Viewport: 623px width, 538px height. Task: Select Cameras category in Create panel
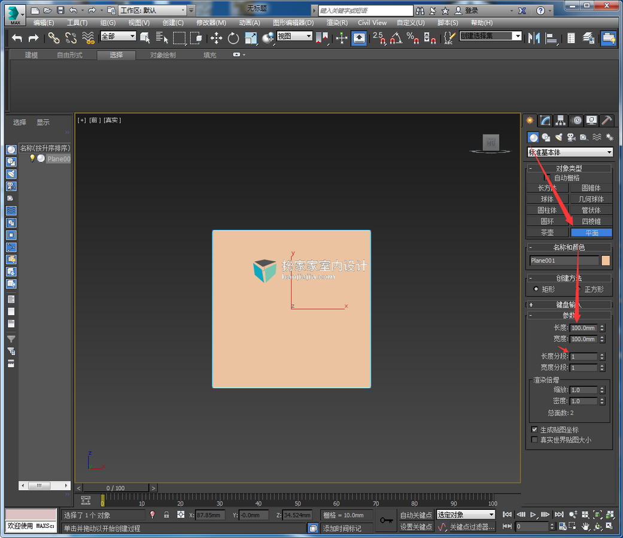[x=572, y=137]
